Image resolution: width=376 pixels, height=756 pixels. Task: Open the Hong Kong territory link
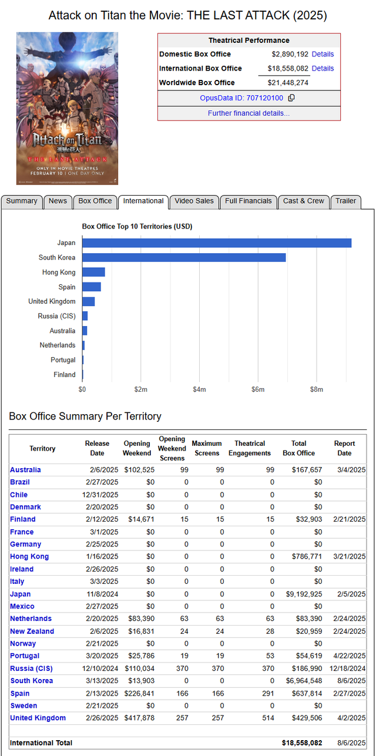pyautogui.click(x=29, y=556)
